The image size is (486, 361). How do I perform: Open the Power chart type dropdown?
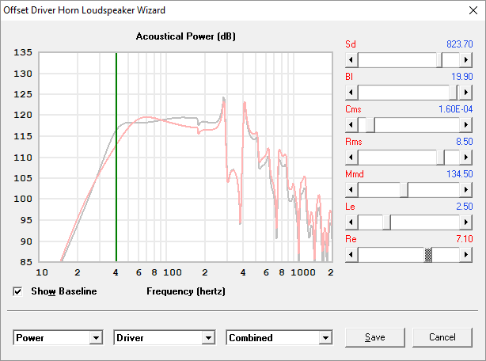(96, 338)
